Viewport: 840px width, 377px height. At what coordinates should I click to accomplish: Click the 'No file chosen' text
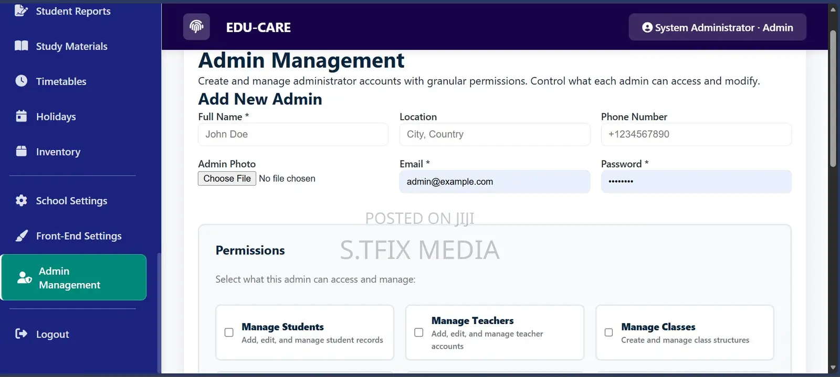pyautogui.click(x=287, y=178)
